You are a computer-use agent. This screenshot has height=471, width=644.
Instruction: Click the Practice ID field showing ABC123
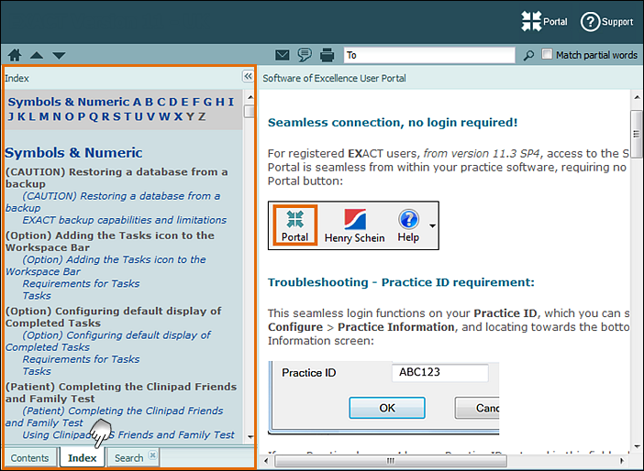click(439, 373)
